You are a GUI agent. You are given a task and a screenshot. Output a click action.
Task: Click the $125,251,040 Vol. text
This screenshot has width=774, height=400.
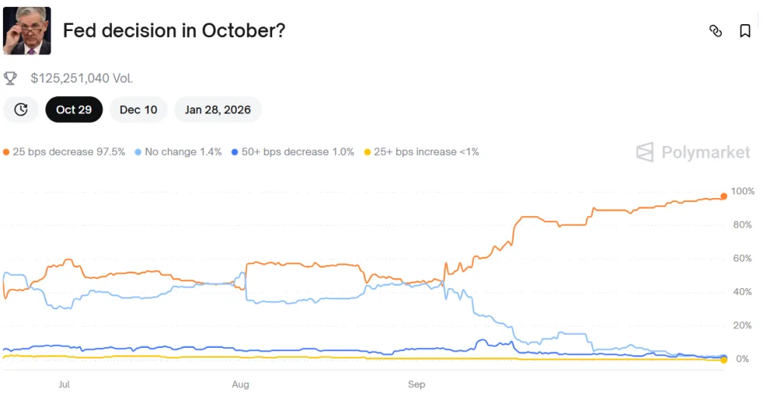point(82,78)
